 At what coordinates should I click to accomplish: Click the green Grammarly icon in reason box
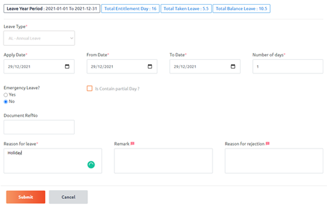click(x=91, y=165)
